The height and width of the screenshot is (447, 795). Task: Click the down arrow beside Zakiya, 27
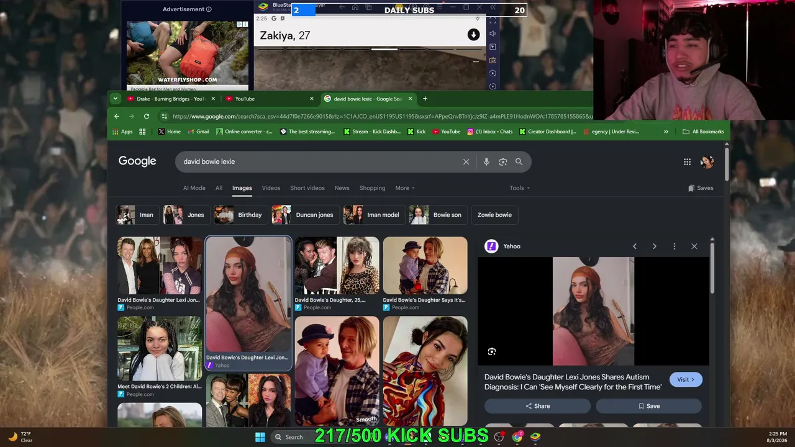473,35
